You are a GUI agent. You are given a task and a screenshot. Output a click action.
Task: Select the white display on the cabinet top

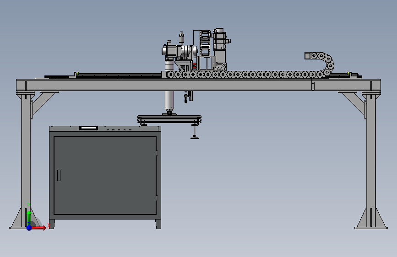coord(88,128)
